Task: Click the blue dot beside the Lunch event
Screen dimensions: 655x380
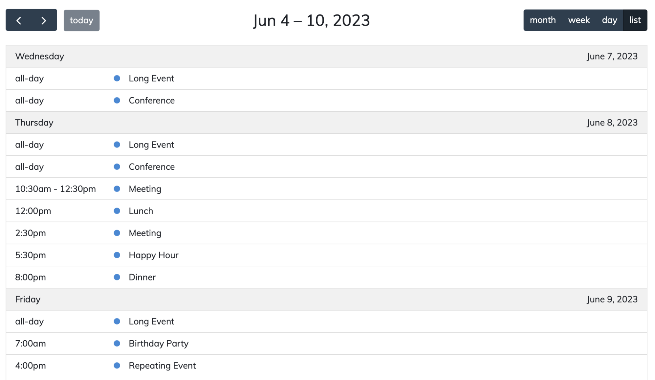Action: point(117,211)
